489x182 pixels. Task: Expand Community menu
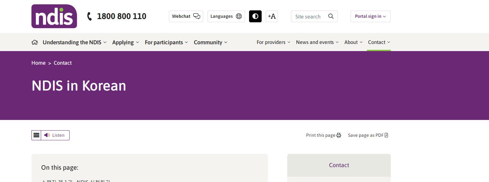click(210, 42)
